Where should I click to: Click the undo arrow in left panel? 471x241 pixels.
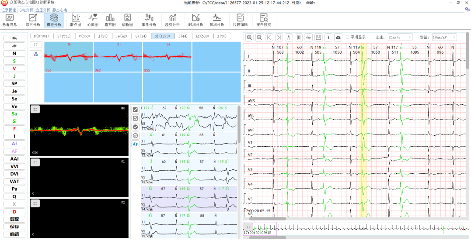pyautogui.click(x=14, y=38)
